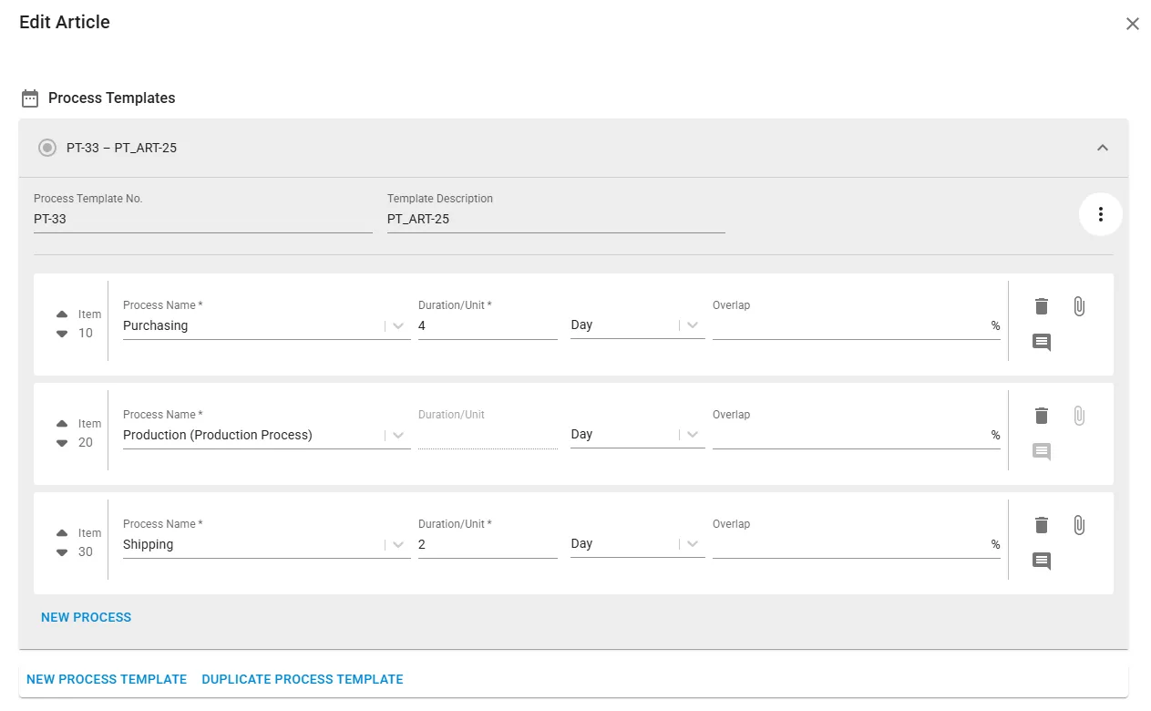
Task: Open comments for the Purchasing process
Action: pos(1042,343)
